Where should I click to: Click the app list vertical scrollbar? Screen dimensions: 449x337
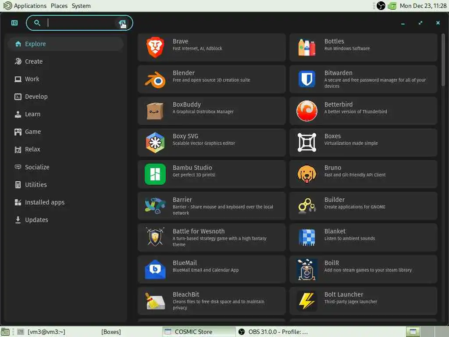pyautogui.click(x=443, y=60)
